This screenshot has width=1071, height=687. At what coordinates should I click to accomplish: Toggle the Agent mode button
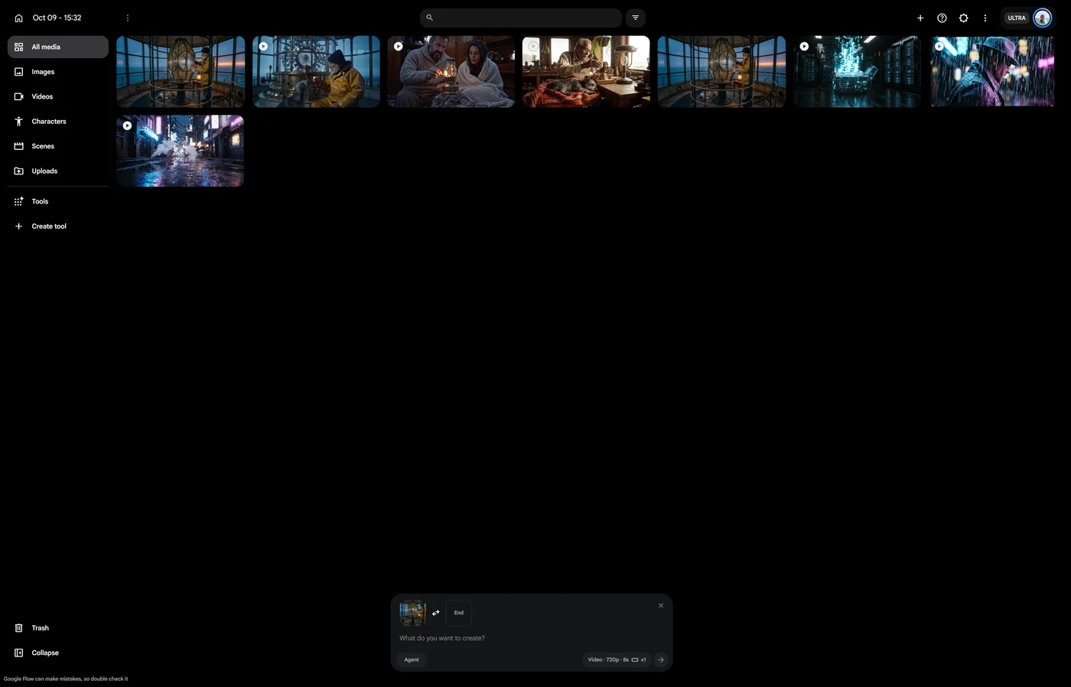click(x=412, y=659)
